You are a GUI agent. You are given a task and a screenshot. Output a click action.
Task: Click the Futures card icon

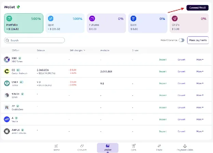(x=92, y=18)
